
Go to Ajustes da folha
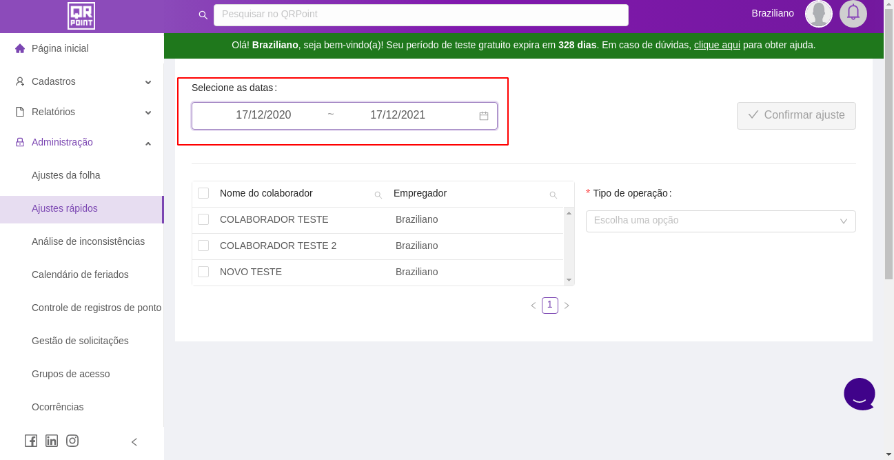click(66, 175)
